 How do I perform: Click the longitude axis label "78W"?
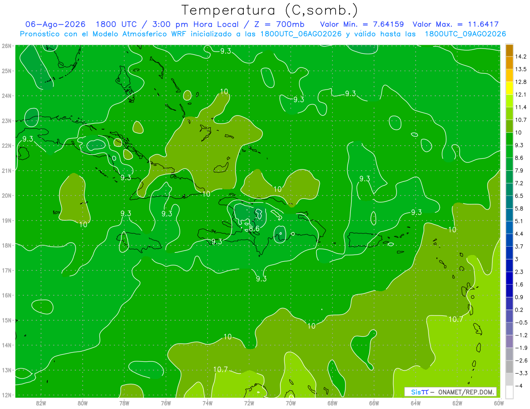point(124,403)
